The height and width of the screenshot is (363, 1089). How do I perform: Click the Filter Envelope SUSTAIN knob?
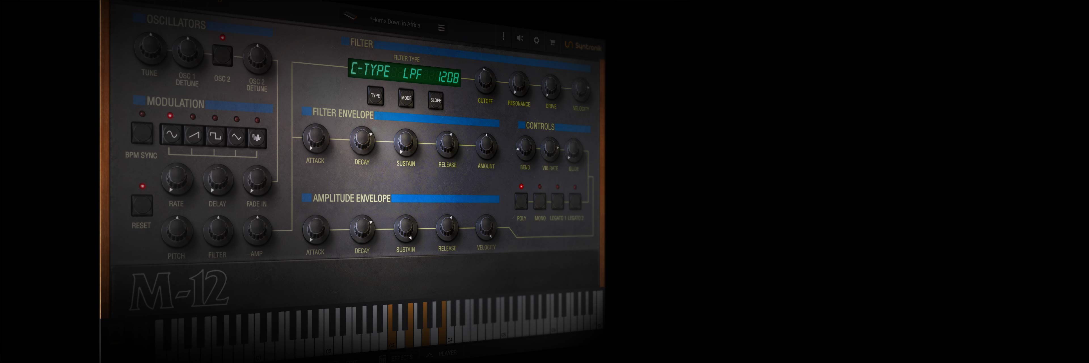[x=406, y=142]
